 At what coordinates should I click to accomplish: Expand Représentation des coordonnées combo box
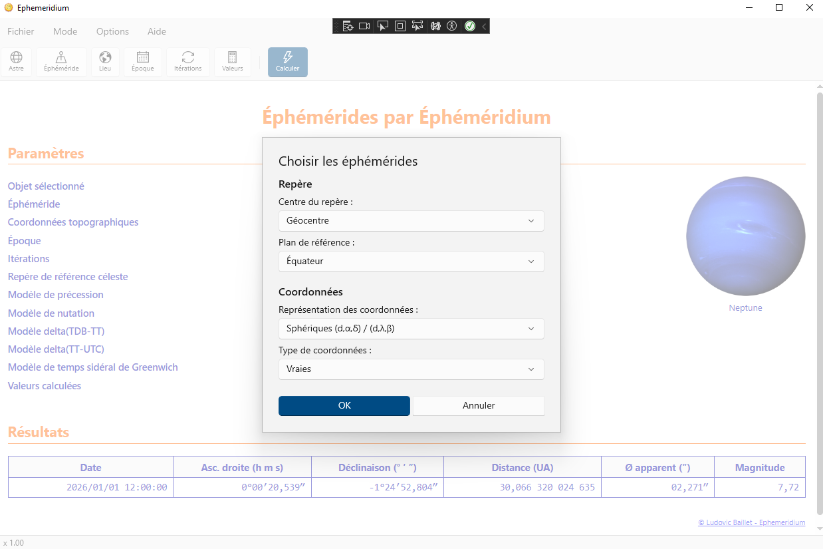[x=411, y=329]
